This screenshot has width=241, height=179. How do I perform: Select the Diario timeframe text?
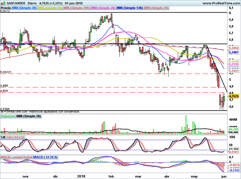[32, 3]
